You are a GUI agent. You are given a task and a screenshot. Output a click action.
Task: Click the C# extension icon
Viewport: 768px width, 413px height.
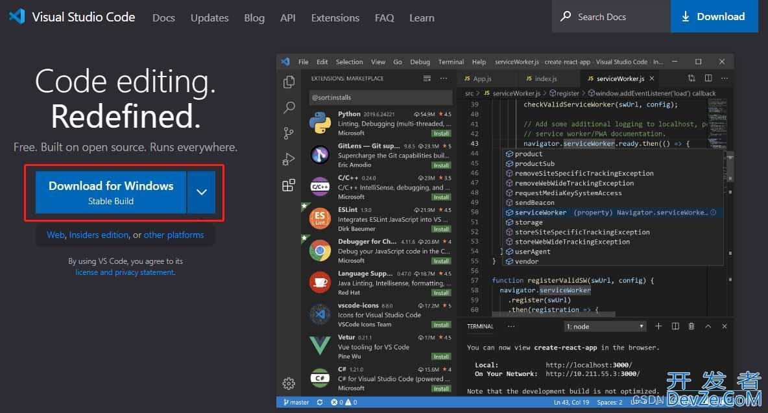pyautogui.click(x=320, y=378)
